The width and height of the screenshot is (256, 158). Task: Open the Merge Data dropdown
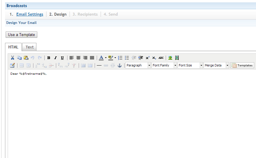pos(216,66)
